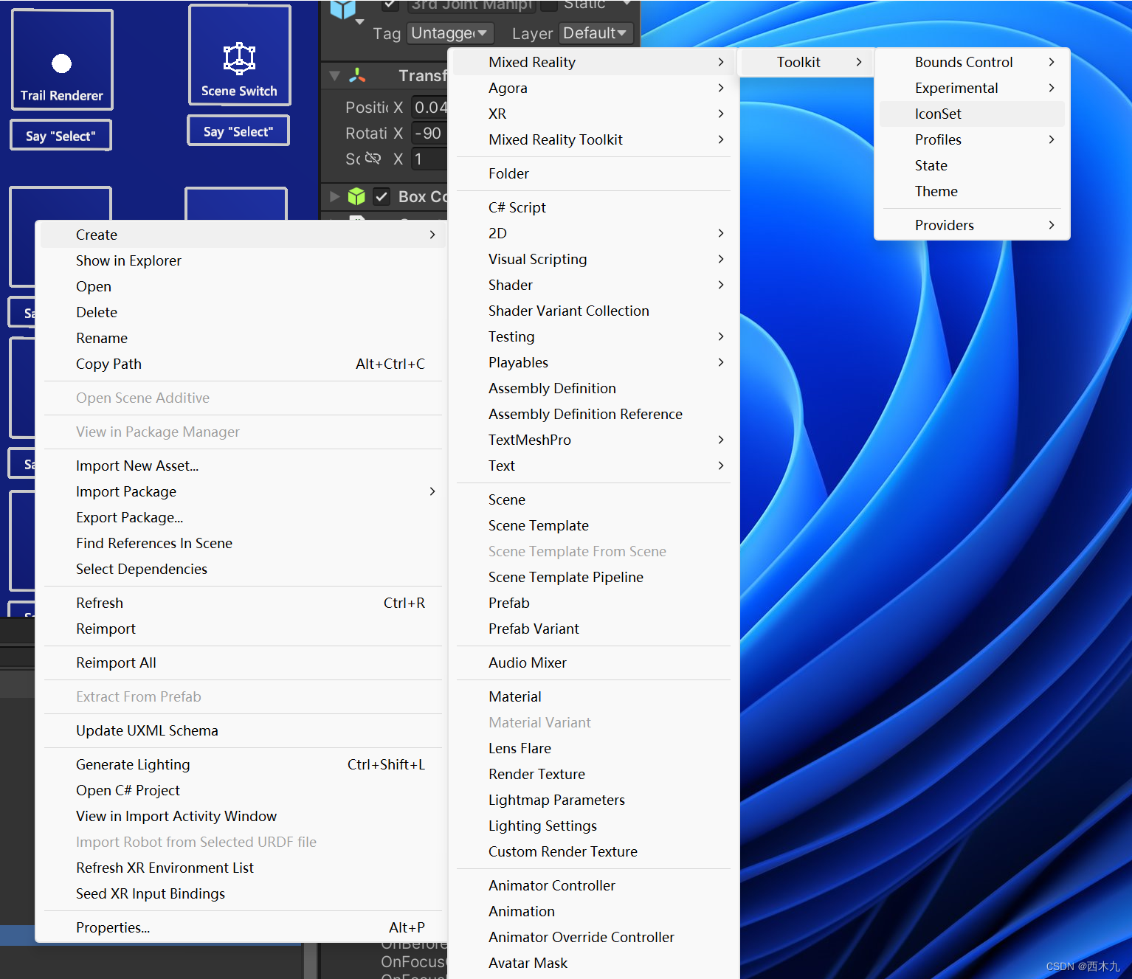Select IconSet in Toolkit menu
Screen dimensions: 1132x979
[972, 114]
